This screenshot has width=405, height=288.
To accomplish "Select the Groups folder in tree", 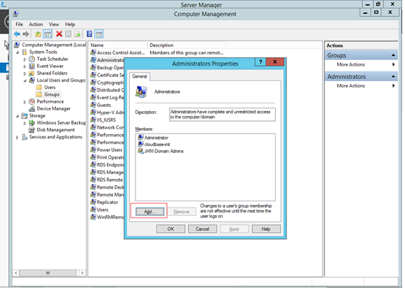I will pos(52,94).
